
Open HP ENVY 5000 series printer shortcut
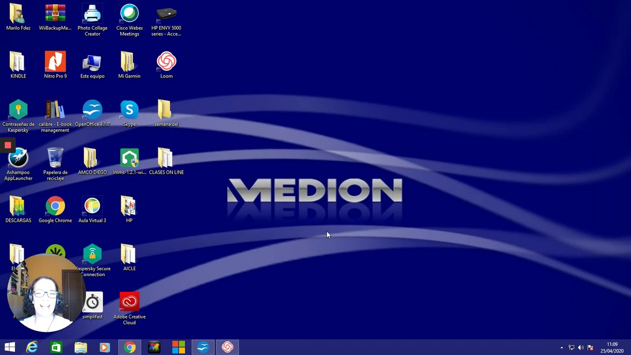point(166,20)
